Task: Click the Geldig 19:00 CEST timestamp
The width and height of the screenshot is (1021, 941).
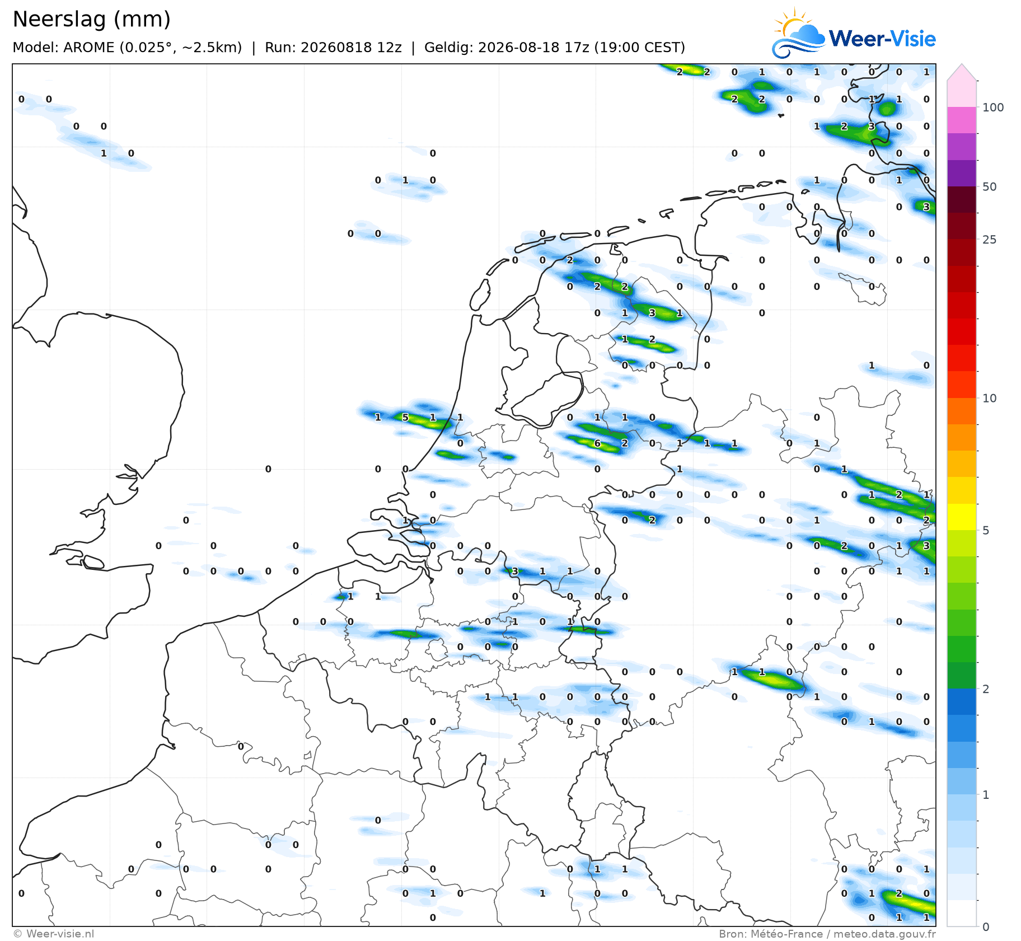Action: (555, 48)
